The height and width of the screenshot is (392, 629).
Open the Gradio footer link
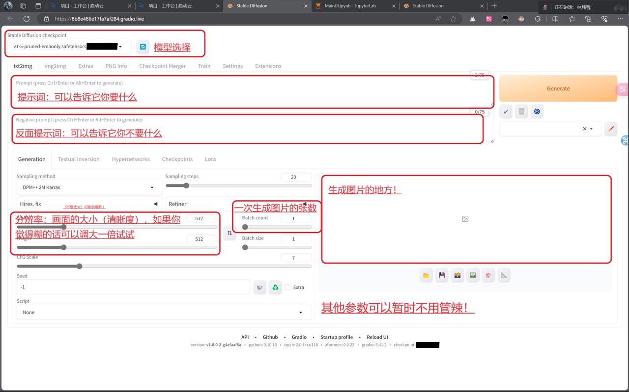point(299,337)
